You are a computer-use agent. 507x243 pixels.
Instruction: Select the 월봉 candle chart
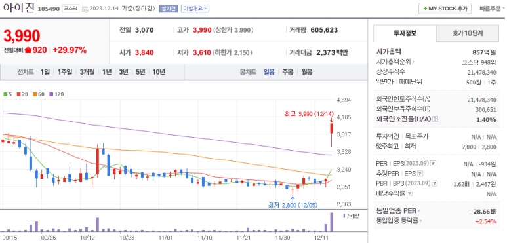coord(306,72)
